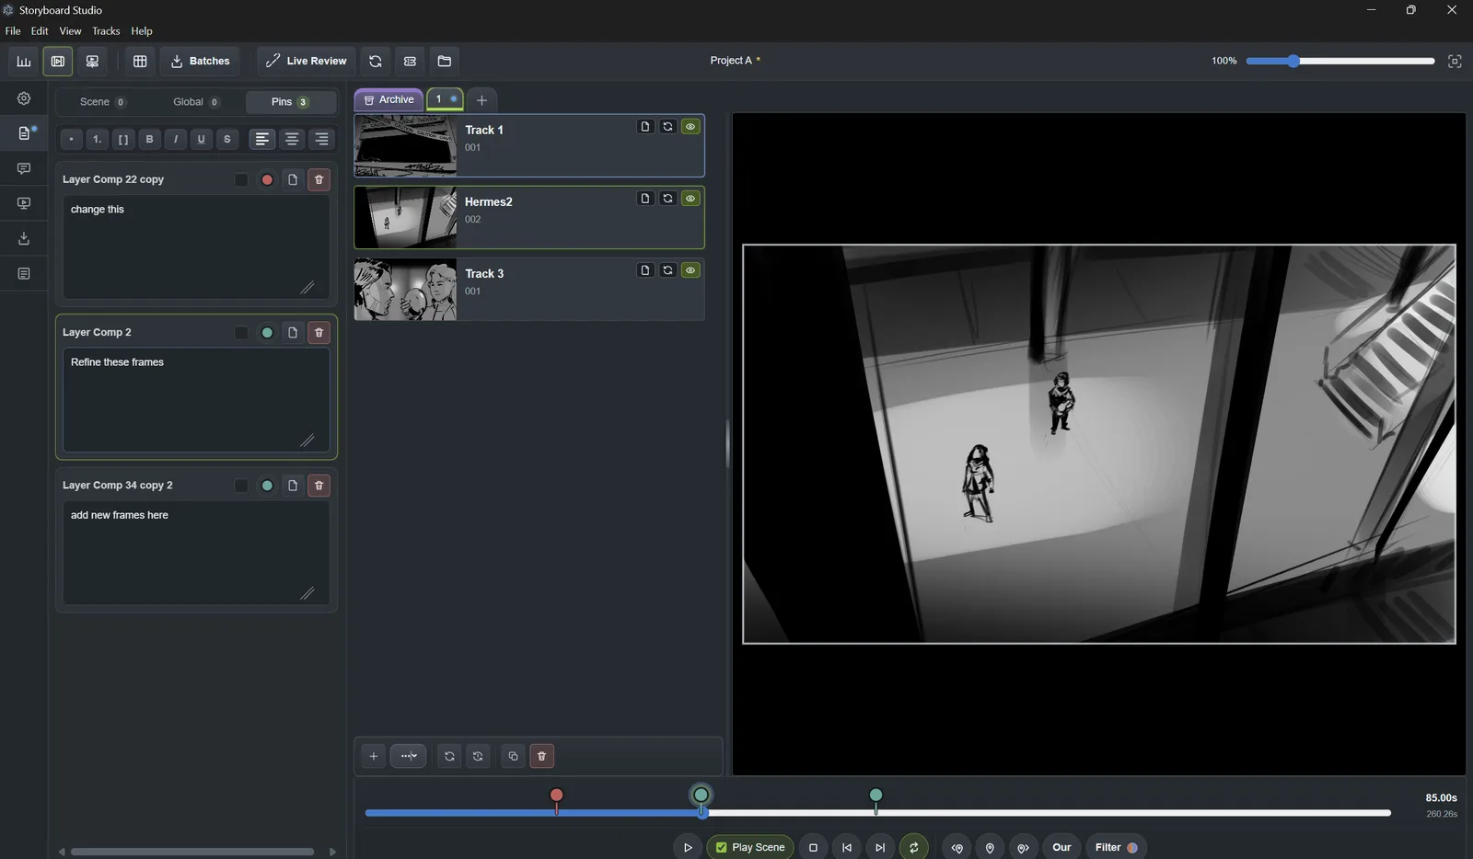Select the Archive tab

pos(389,99)
